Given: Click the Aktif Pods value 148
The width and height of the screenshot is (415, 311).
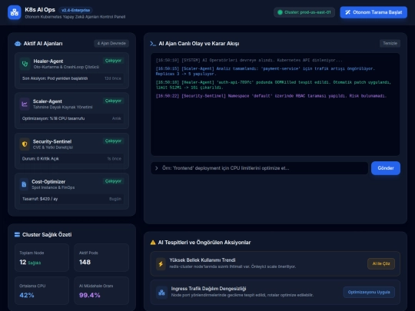Looking at the screenshot, I should [85, 263].
